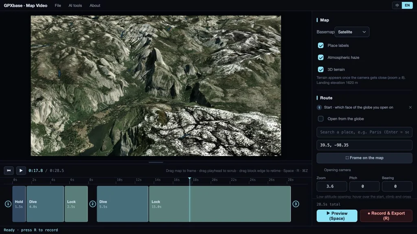Switch language to EN
The width and height of the screenshot is (417, 234).
pos(407,5)
